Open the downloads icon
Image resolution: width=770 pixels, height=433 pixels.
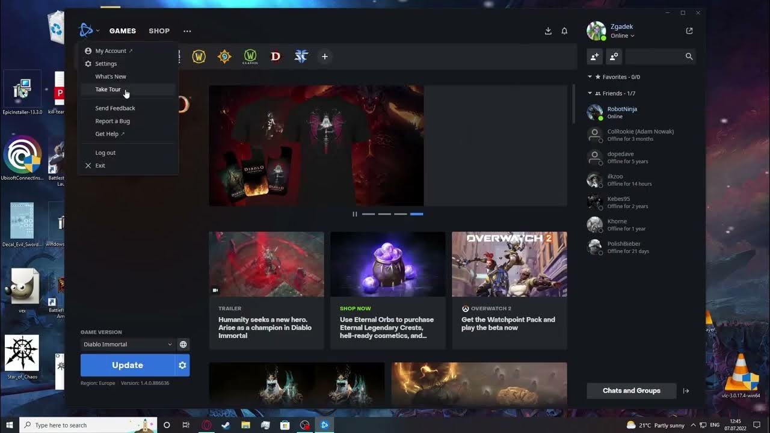(x=548, y=31)
